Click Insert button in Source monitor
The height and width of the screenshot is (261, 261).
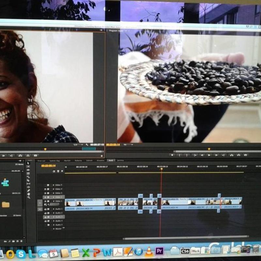[20, 156]
